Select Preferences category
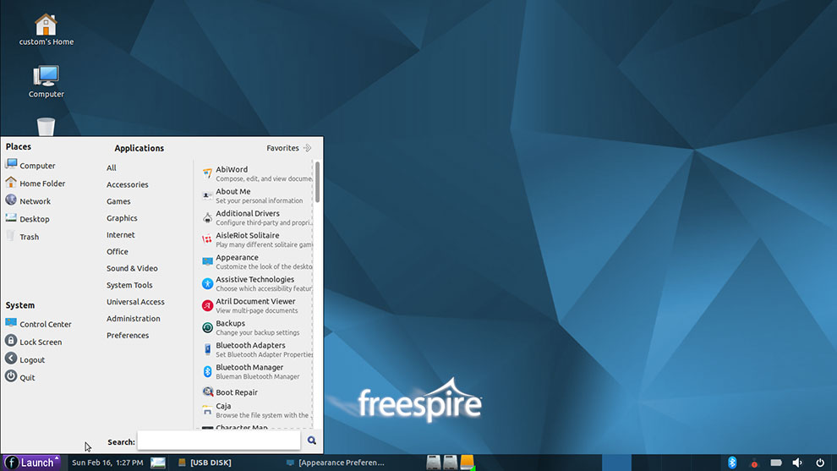The width and height of the screenshot is (837, 471). click(x=128, y=336)
